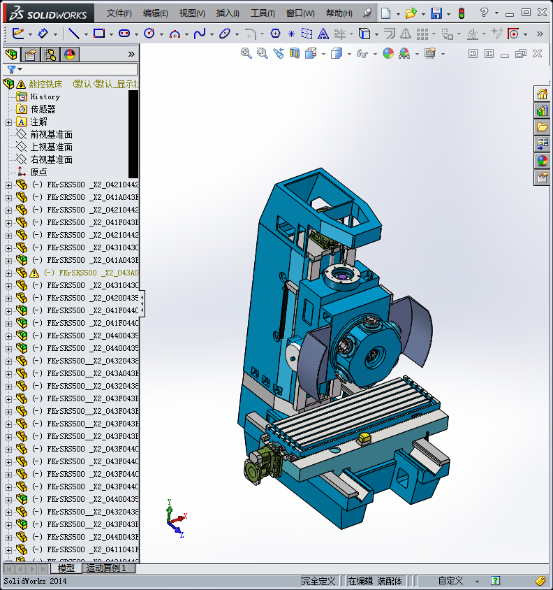Select the Centerpoint Arc tool
The width and height of the screenshot is (553, 590).
[175, 34]
